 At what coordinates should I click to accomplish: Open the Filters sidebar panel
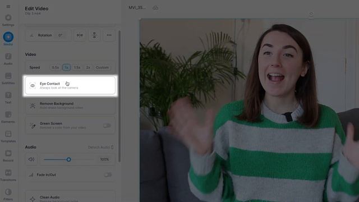coord(8,195)
